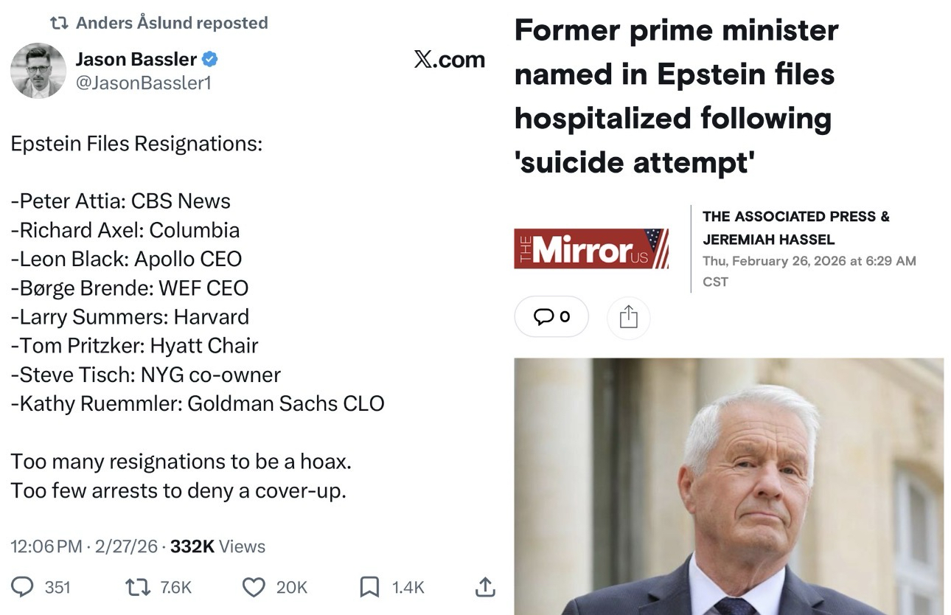Click The Associated Press byline
The width and height of the screenshot is (951, 615).
tap(795, 216)
